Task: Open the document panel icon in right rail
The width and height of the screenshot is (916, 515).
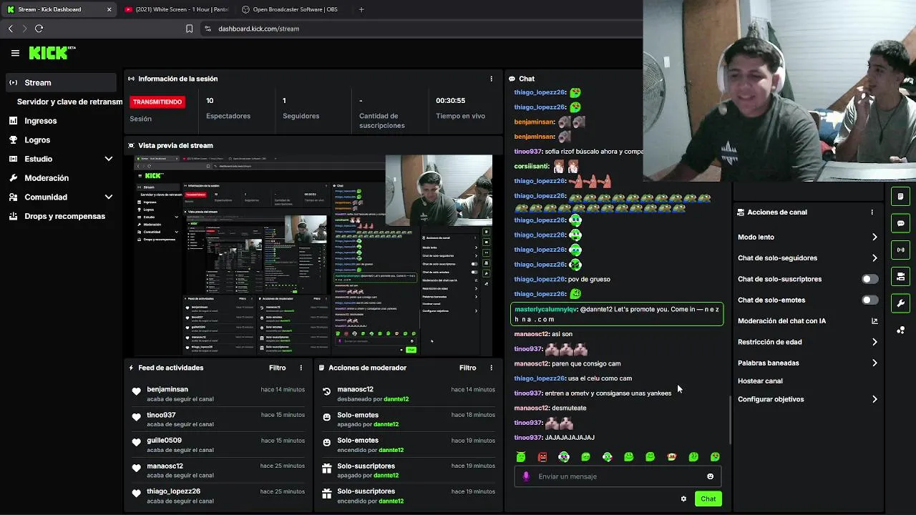Action: click(x=900, y=196)
